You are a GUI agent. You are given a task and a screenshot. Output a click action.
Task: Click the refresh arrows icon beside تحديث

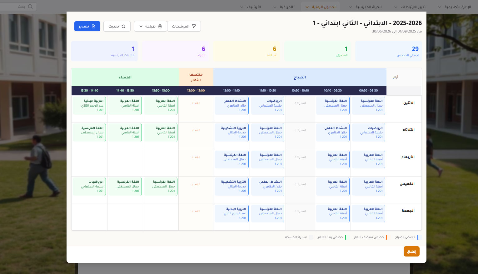point(123,26)
